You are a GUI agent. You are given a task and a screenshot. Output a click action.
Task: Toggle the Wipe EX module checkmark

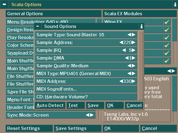(167, 22)
